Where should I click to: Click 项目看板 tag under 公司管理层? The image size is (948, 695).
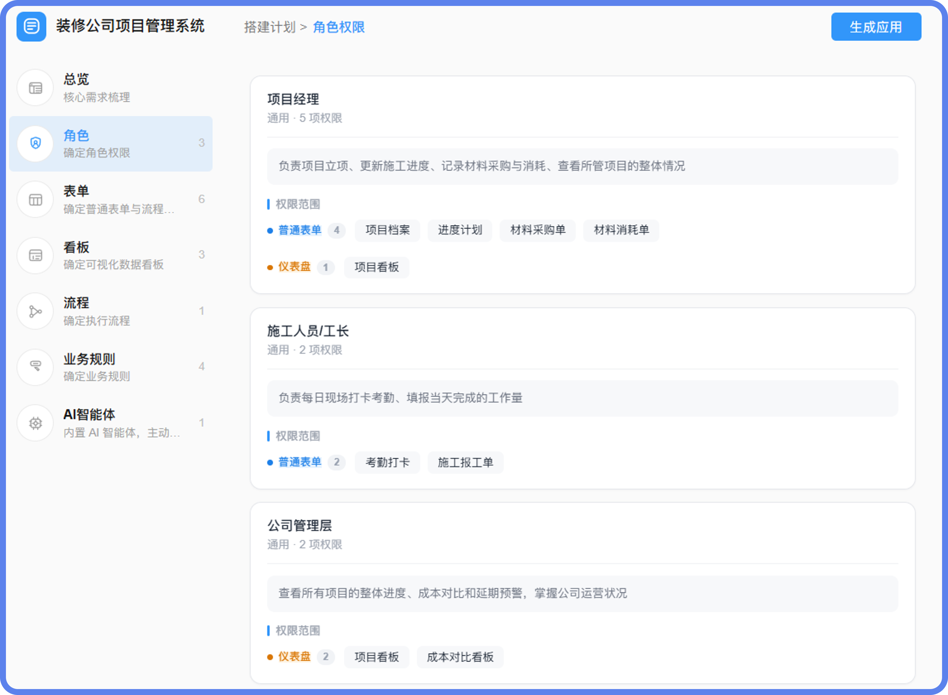tap(377, 657)
